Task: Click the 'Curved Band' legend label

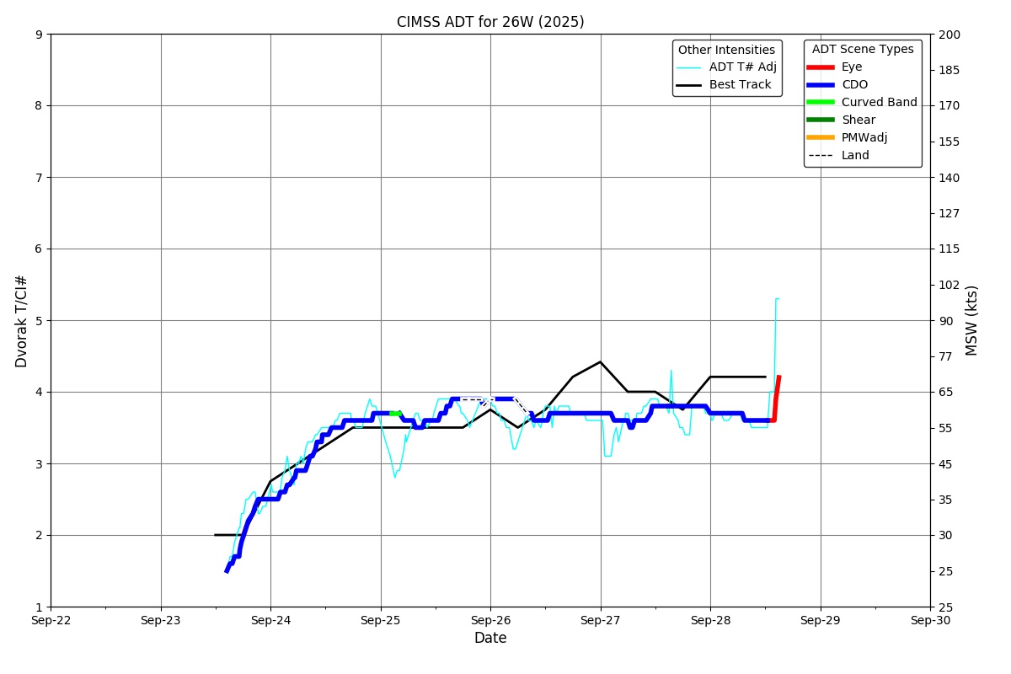Action: (x=879, y=102)
